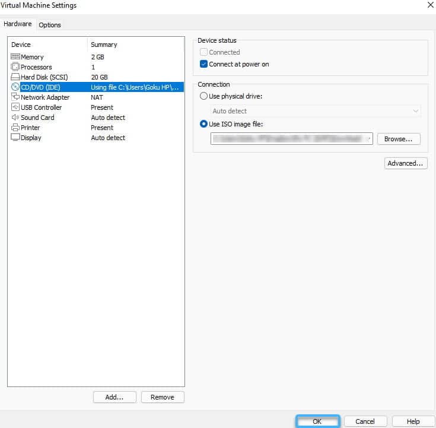Select the Printer device icon

click(15, 128)
